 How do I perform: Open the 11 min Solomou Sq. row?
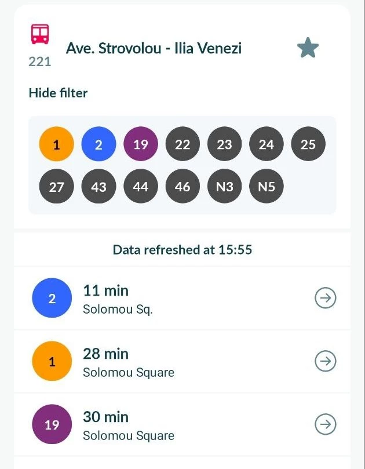pyautogui.click(x=183, y=298)
